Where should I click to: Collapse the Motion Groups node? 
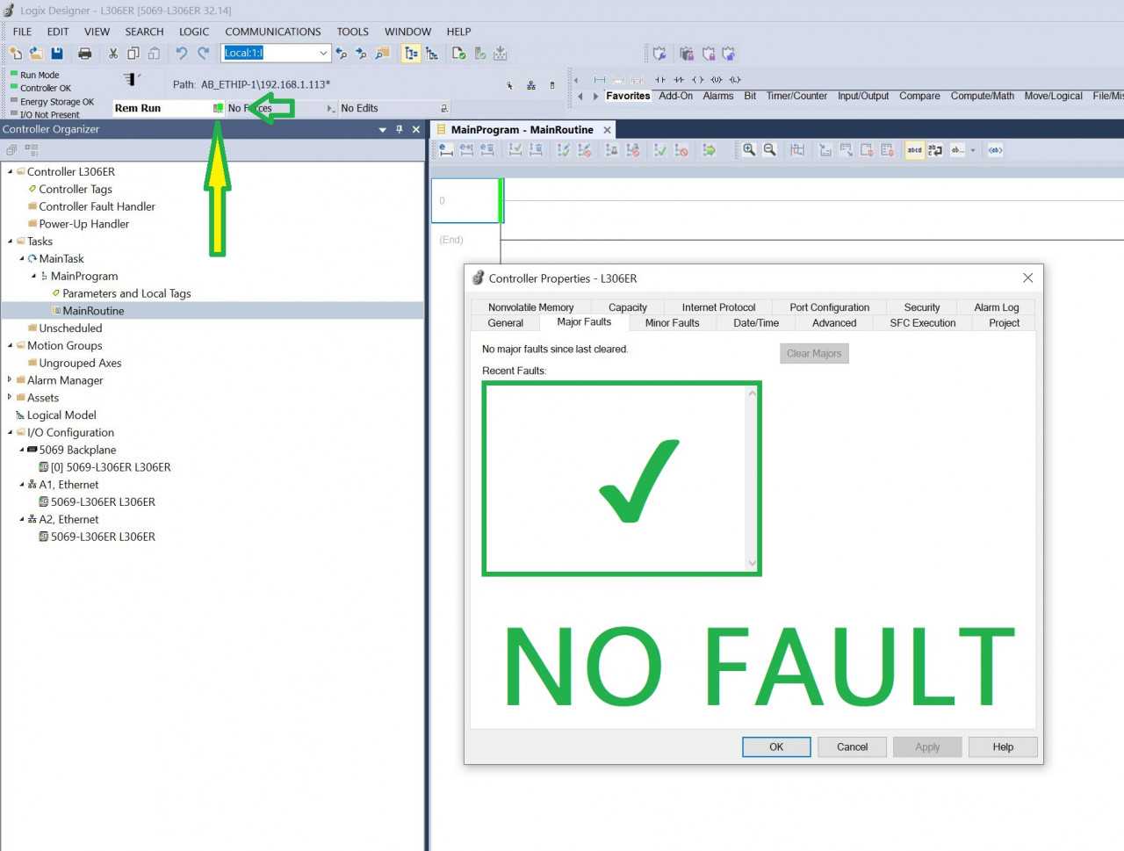point(10,345)
